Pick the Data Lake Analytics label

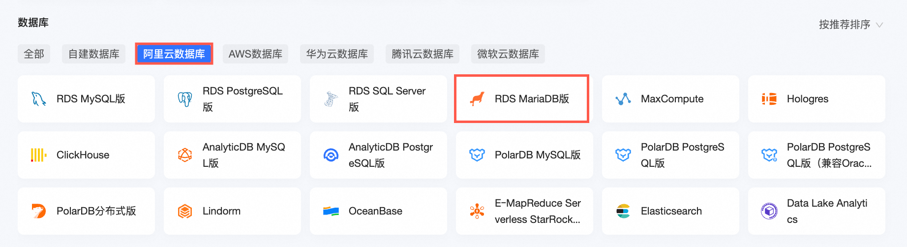[x=827, y=211]
